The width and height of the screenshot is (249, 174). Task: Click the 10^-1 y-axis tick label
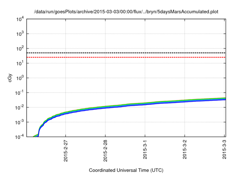[19, 93]
